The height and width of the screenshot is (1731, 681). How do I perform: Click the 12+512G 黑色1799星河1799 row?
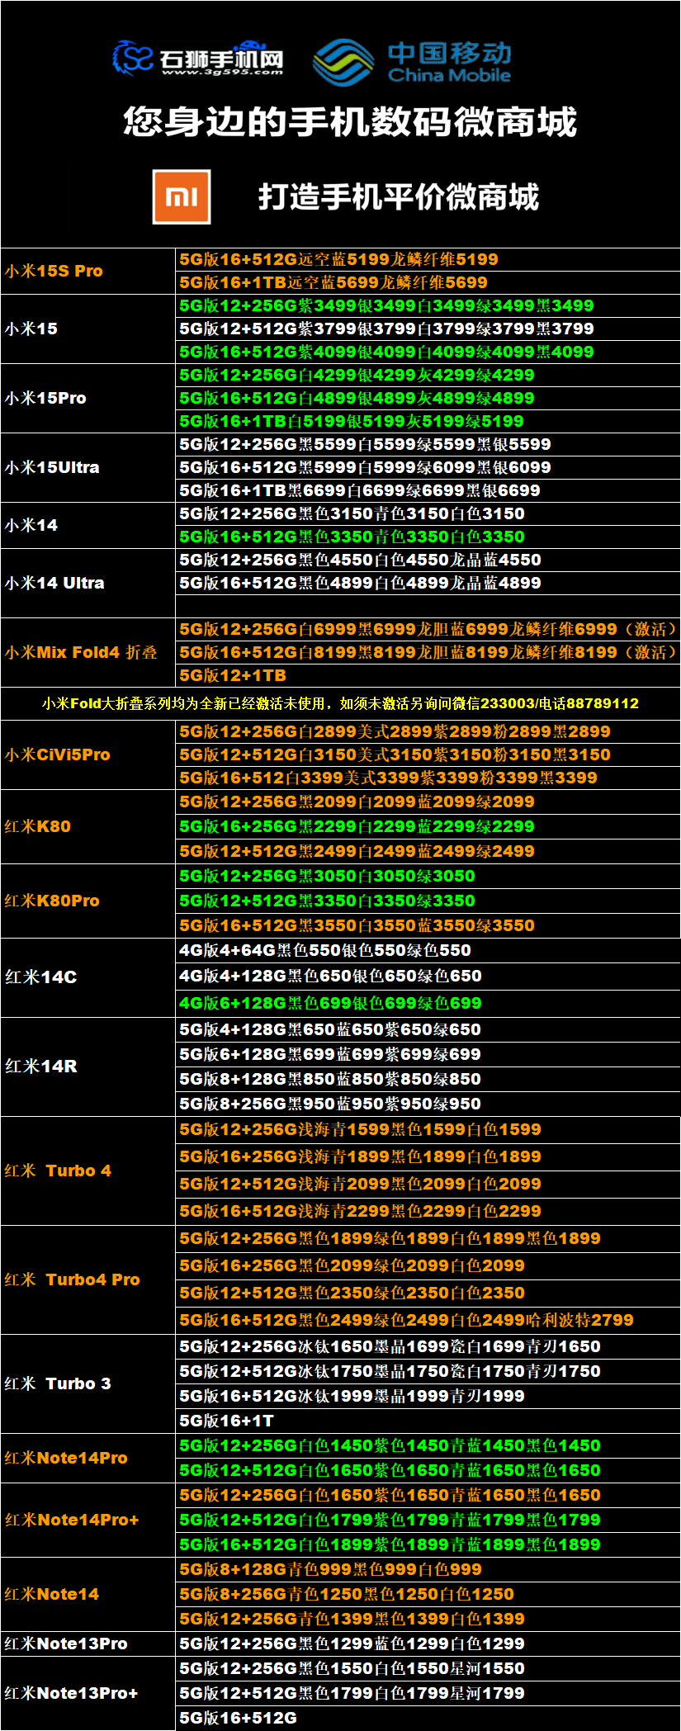[x=428, y=1693]
